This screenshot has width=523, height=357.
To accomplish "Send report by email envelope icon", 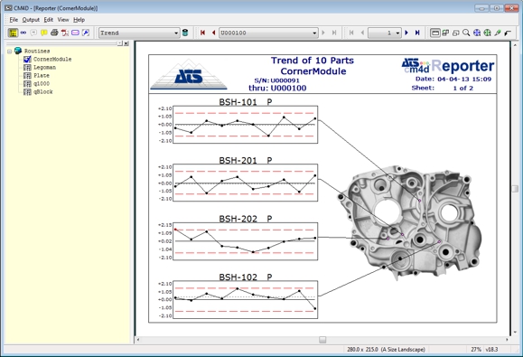I will tap(75, 33).
